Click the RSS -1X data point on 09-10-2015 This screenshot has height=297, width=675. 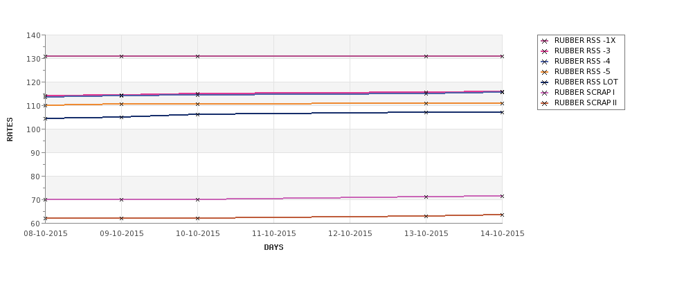click(121, 56)
